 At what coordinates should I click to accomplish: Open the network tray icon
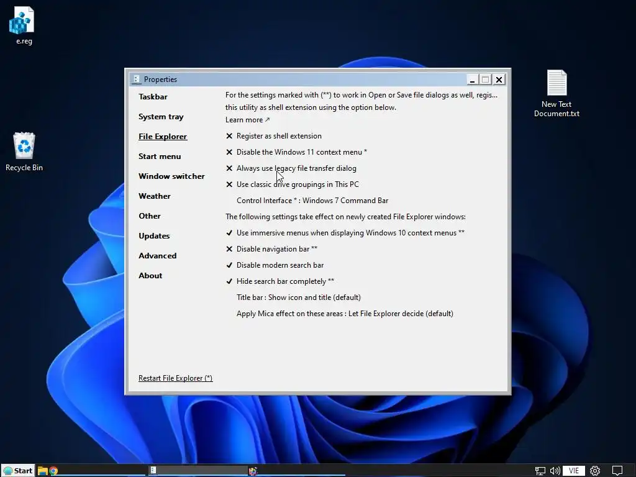pos(540,471)
